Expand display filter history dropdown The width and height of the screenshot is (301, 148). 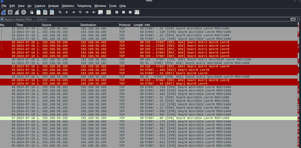coord(298,19)
